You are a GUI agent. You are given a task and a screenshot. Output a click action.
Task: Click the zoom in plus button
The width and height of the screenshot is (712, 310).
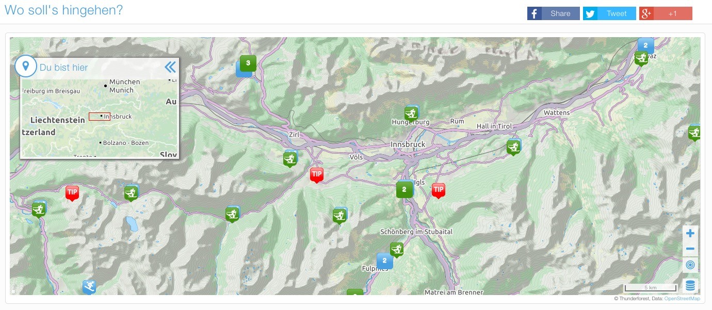(x=690, y=234)
